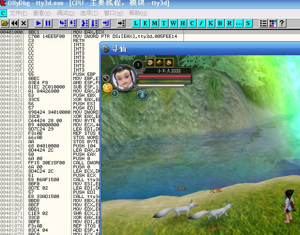Select the SHR ECX,2 instruction row
300x235 pixels.
[50, 213]
